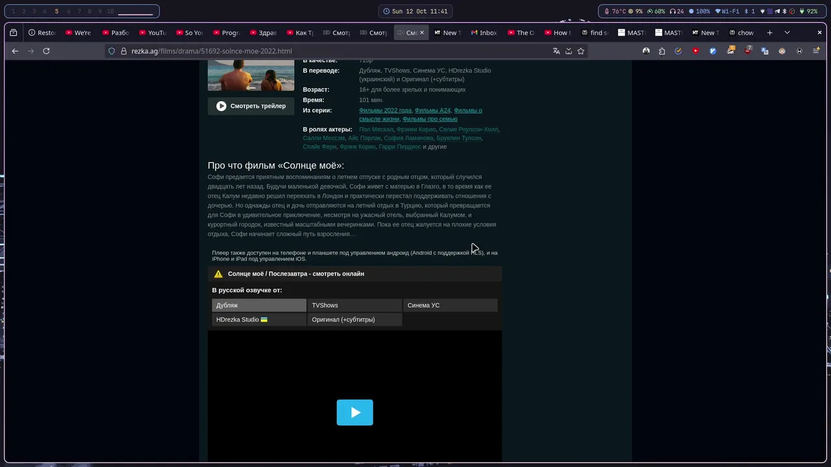Open the blue translator extension icon
831x467 pixels.
(765, 51)
